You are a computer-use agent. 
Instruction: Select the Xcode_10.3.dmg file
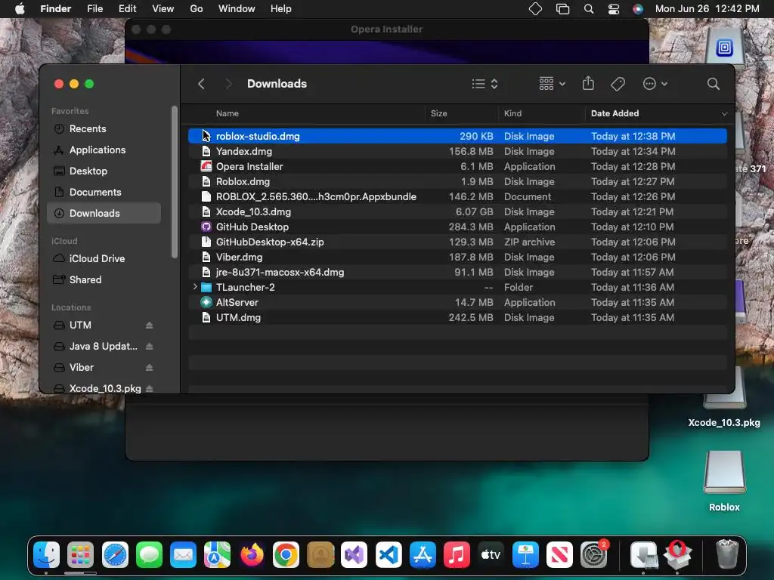point(457,211)
